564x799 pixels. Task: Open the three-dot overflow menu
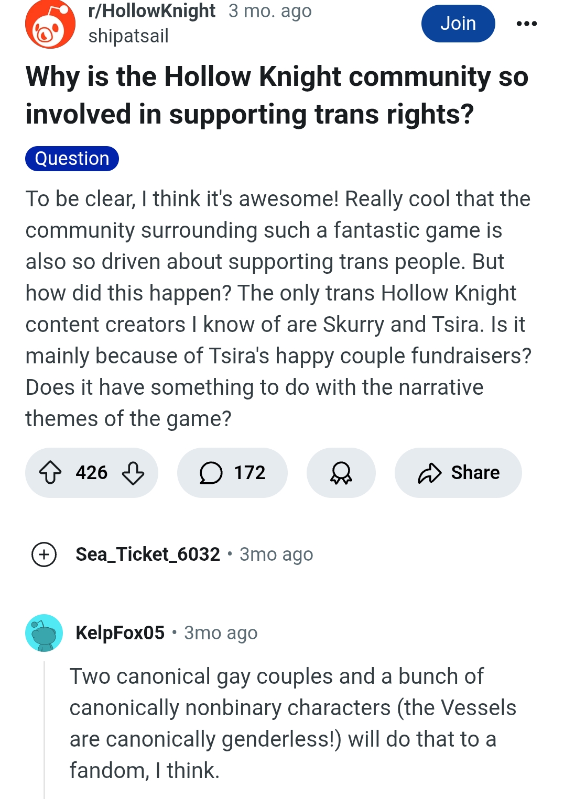(x=526, y=24)
